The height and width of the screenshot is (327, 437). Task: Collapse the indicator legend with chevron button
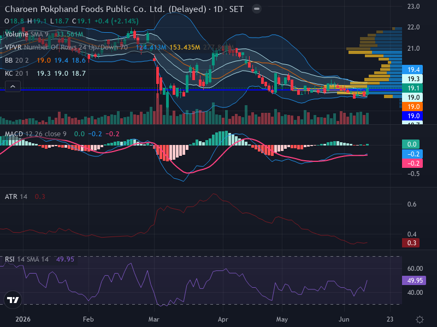[13, 87]
